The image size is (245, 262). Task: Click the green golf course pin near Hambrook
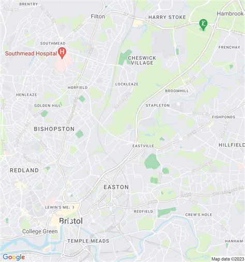point(203,25)
